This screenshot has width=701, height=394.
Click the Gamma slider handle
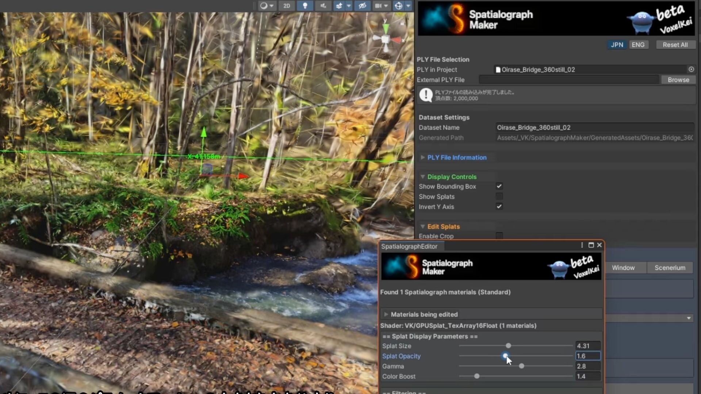pyautogui.click(x=521, y=366)
